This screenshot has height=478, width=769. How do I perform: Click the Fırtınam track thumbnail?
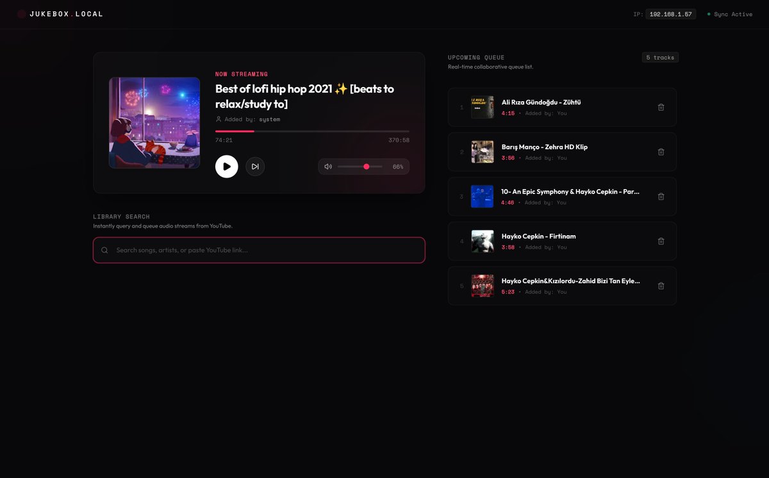(x=482, y=241)
